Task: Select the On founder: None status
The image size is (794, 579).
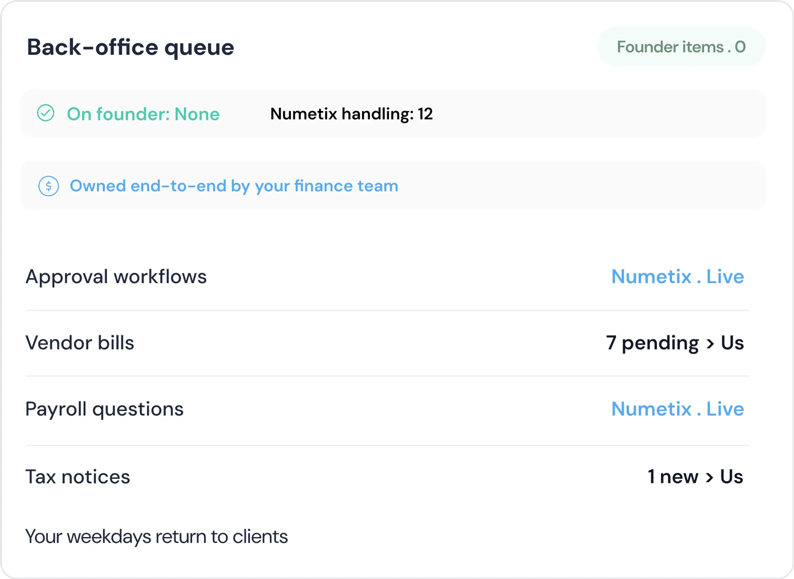Action: tap(143, 114)
